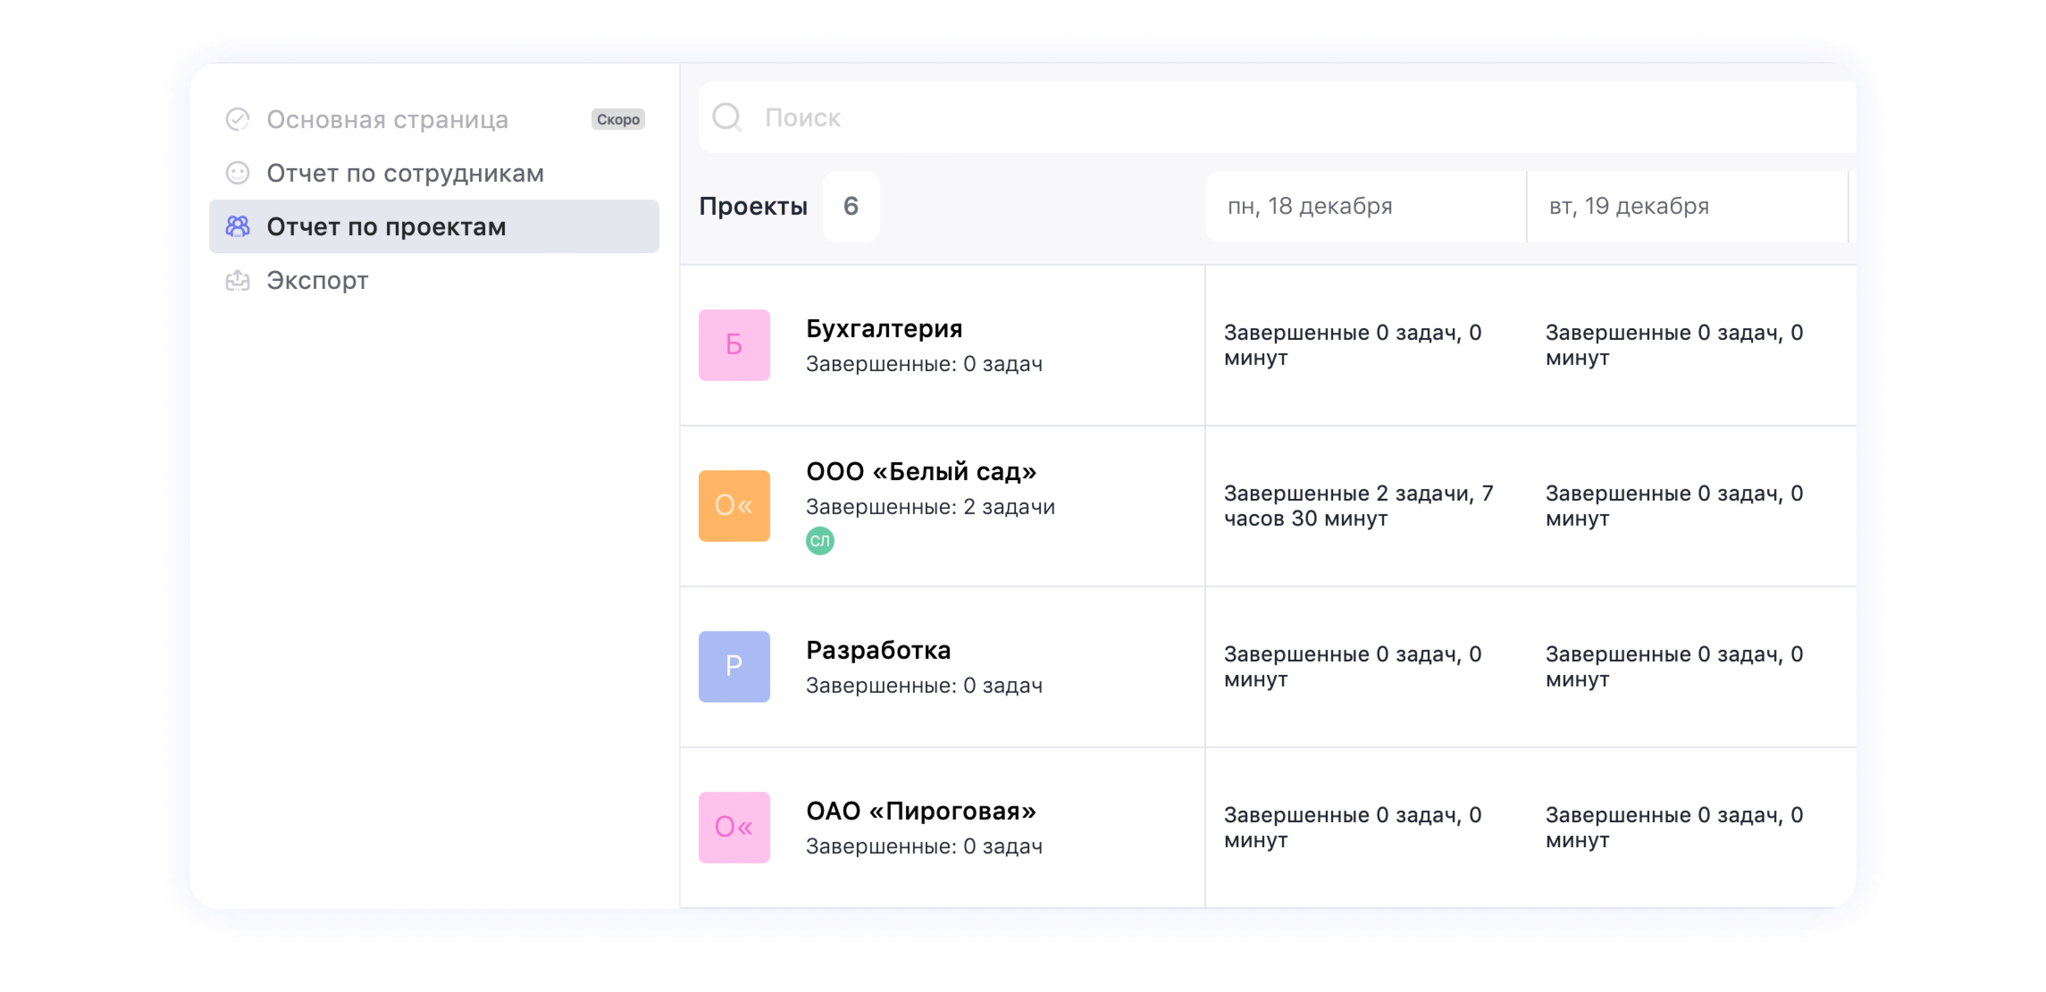Click the people icon for Отчет по проектам
The width and height of the screenshot is (2046, 992).
tap(237, 226)
